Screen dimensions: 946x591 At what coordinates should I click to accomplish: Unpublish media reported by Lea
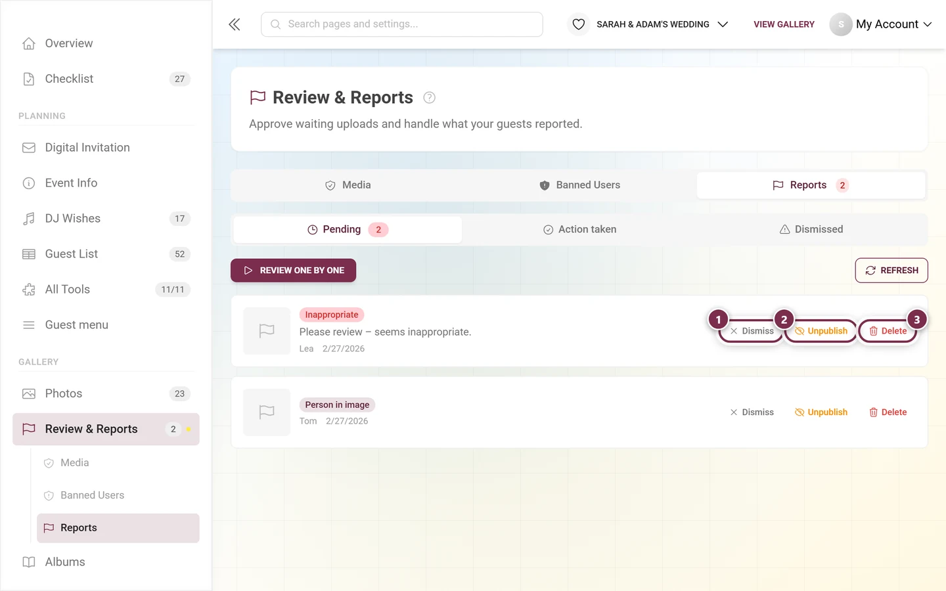point(821,331)
